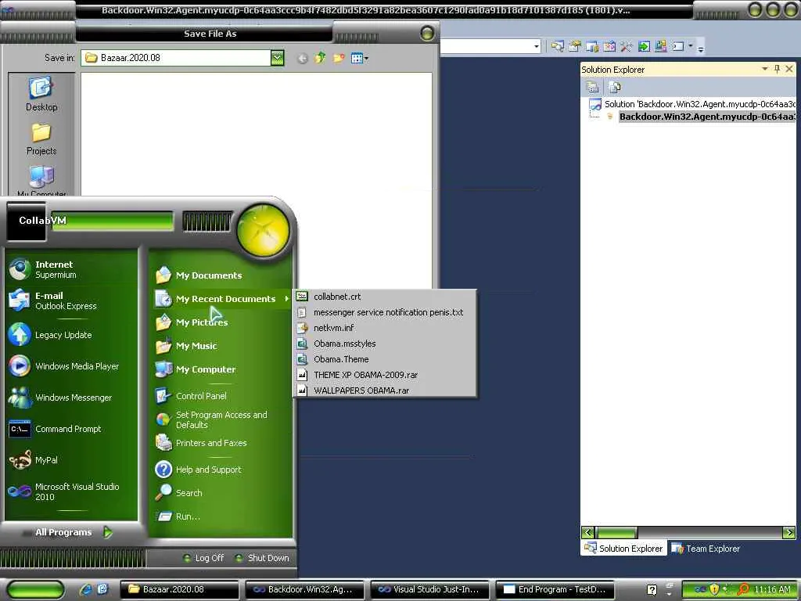801x601 pixels.
Task: Click the green Start button on taskbar
Action: point(36,590)
